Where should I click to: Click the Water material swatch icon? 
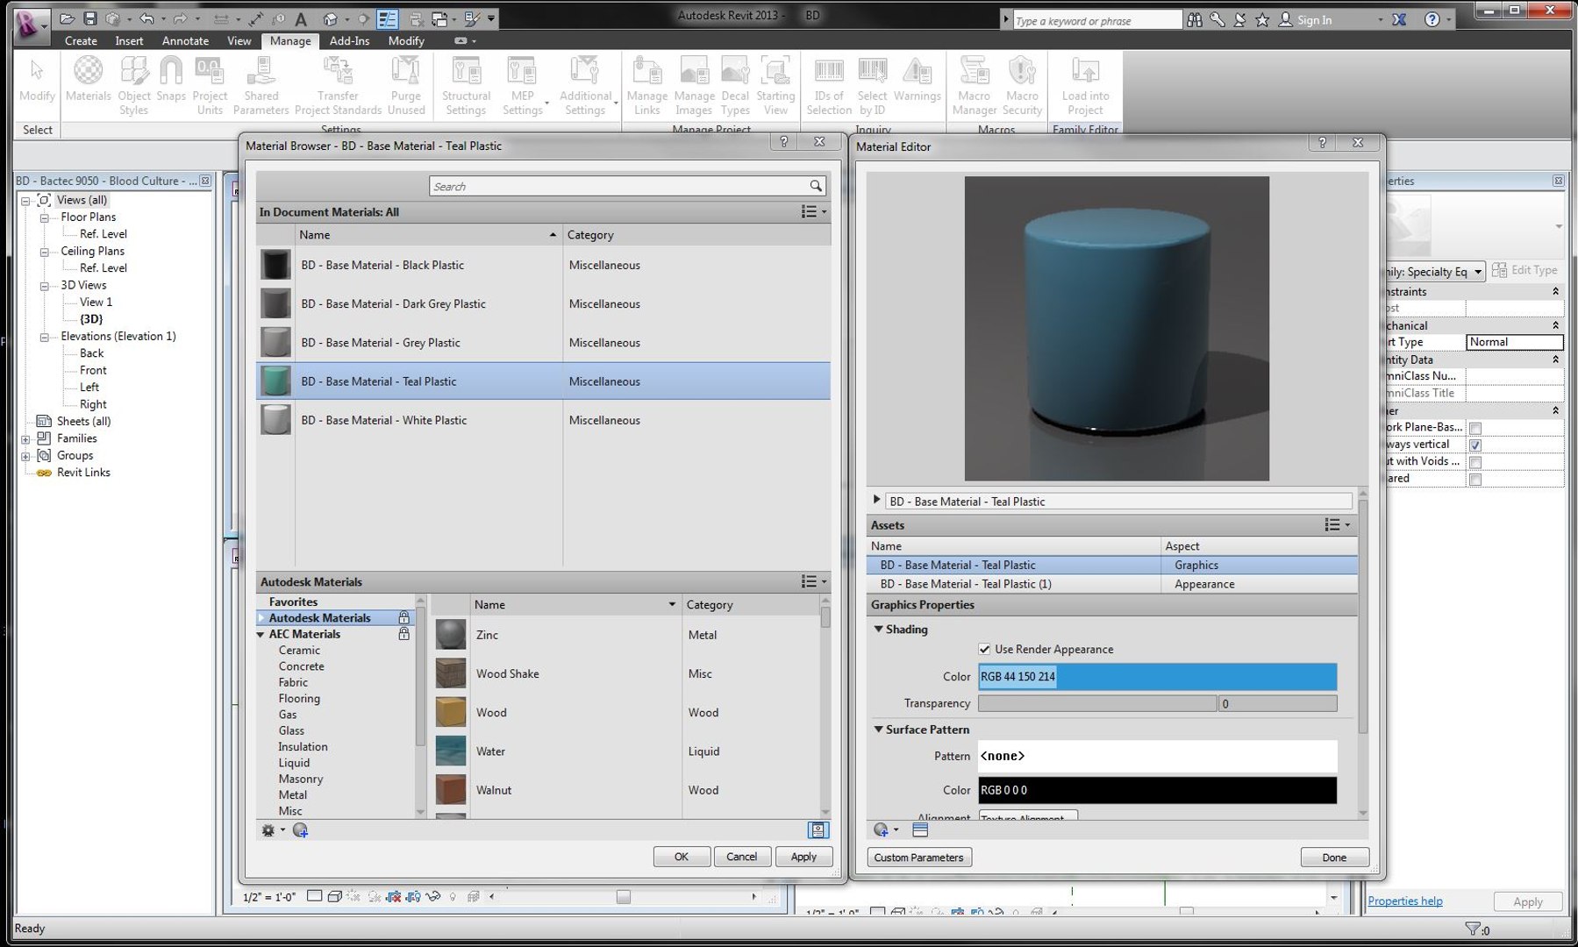coord(451,751)
